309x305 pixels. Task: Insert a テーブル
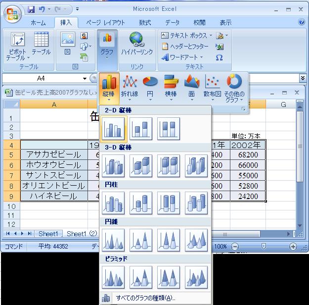41,44
